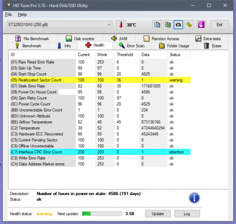Select the Spin Retry Count row
This screenshot has height=224, width=236.
click(x=100, y=98)
